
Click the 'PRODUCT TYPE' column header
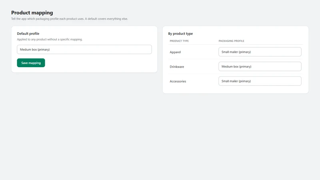coord(179,41)
